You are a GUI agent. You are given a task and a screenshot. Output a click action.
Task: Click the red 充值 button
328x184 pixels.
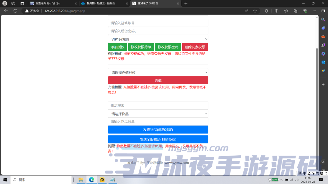(158, 80)
